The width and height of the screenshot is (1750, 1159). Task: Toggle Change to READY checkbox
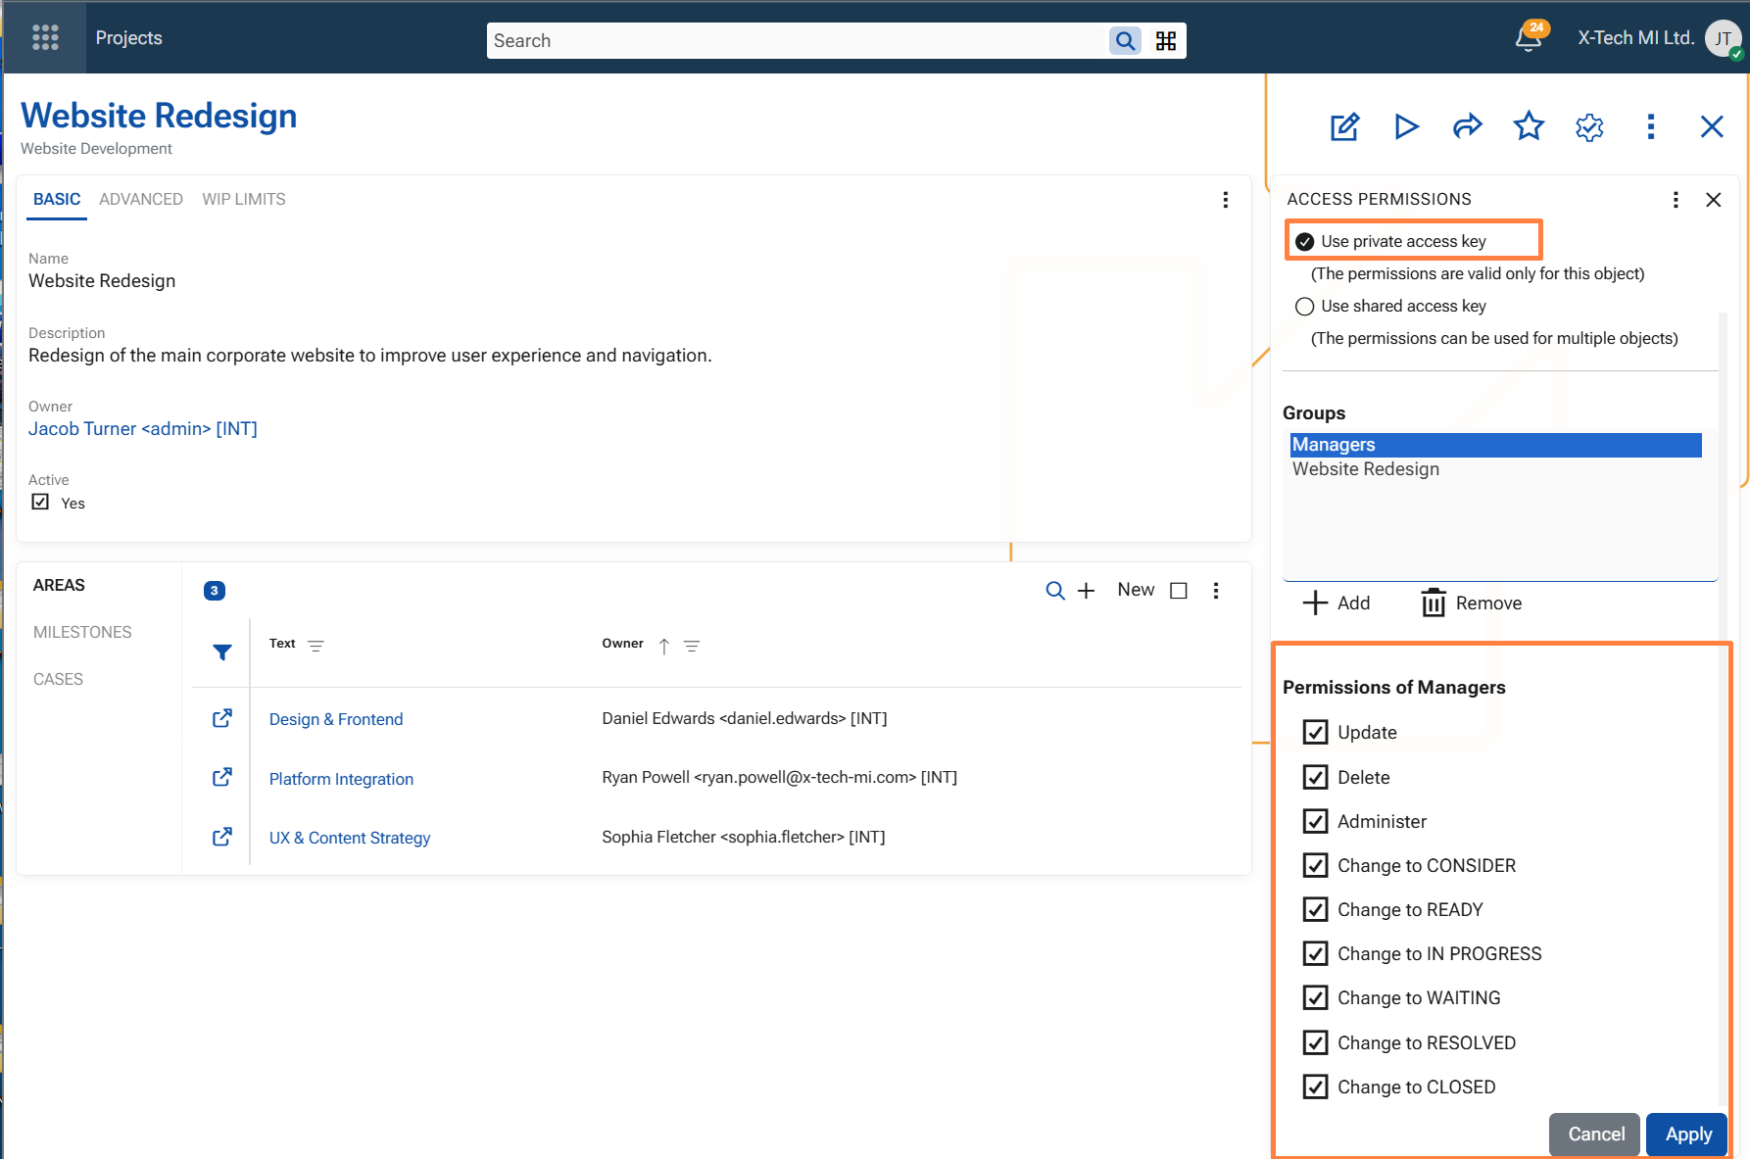1315,909
